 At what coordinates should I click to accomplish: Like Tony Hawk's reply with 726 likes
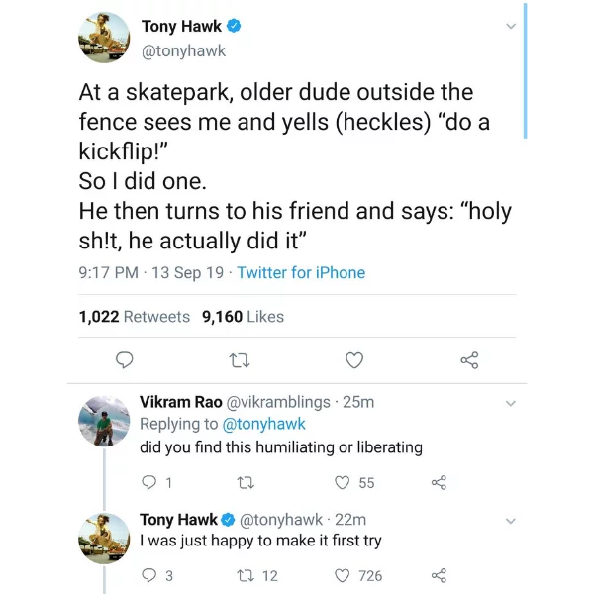pos(343,575)
